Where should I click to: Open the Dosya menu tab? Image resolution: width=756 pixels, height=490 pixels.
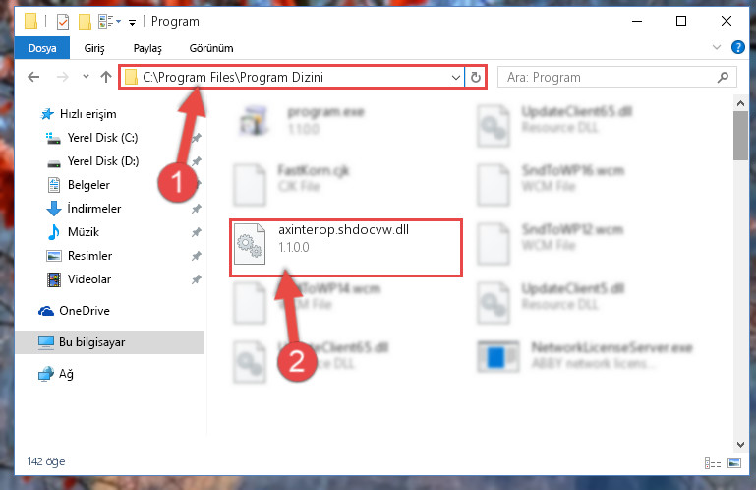coord(42,48)
